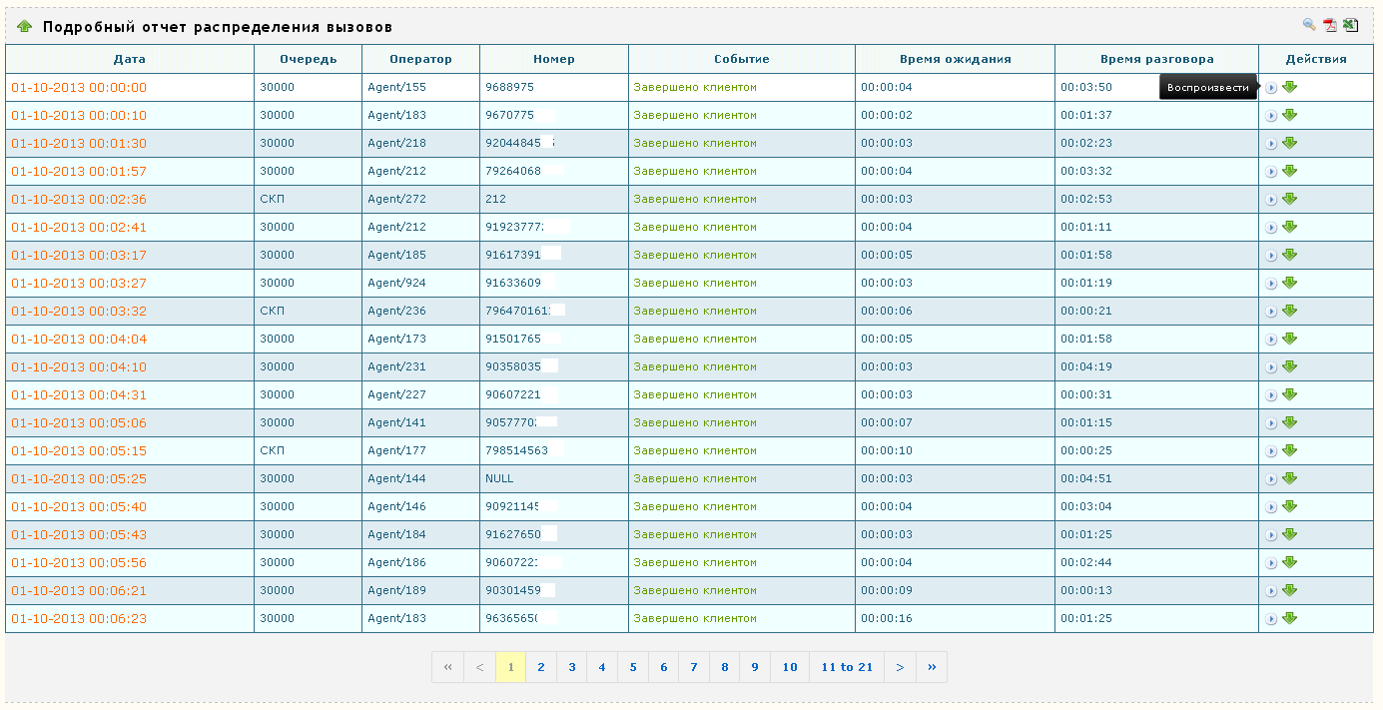This screenshot has width=1383, height=710.
Task: Go to page 7
Action: click(694, 667)
